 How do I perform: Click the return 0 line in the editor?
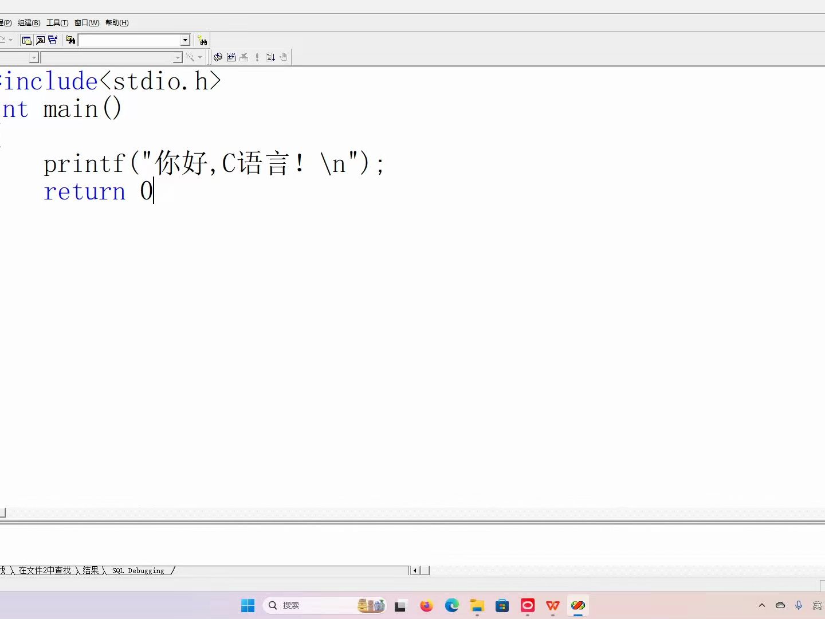[99, 191]
